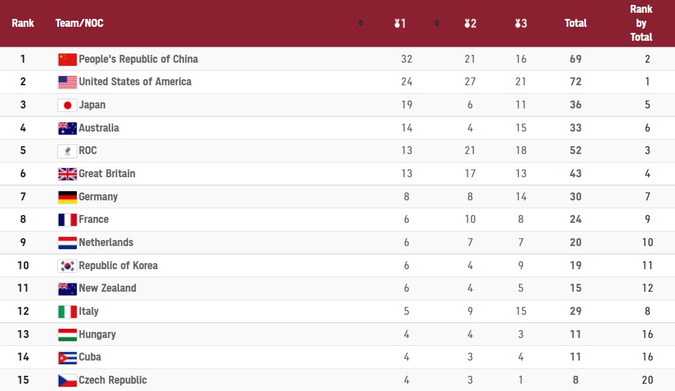Click the Cuba flag icon
Viewport: 675px width, 391px height.
(67, 358)
